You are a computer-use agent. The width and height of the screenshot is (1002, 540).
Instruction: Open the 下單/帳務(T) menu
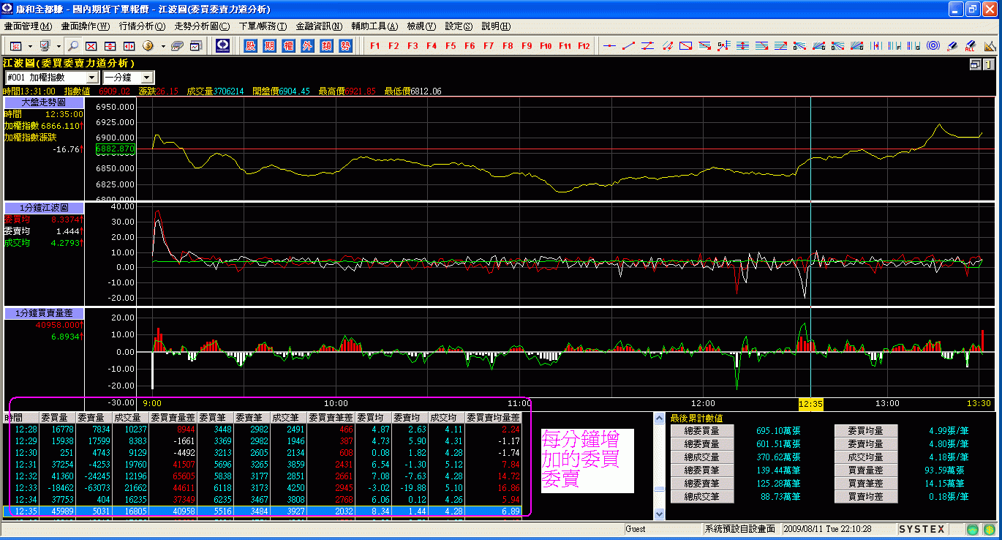tap(263, 26)
